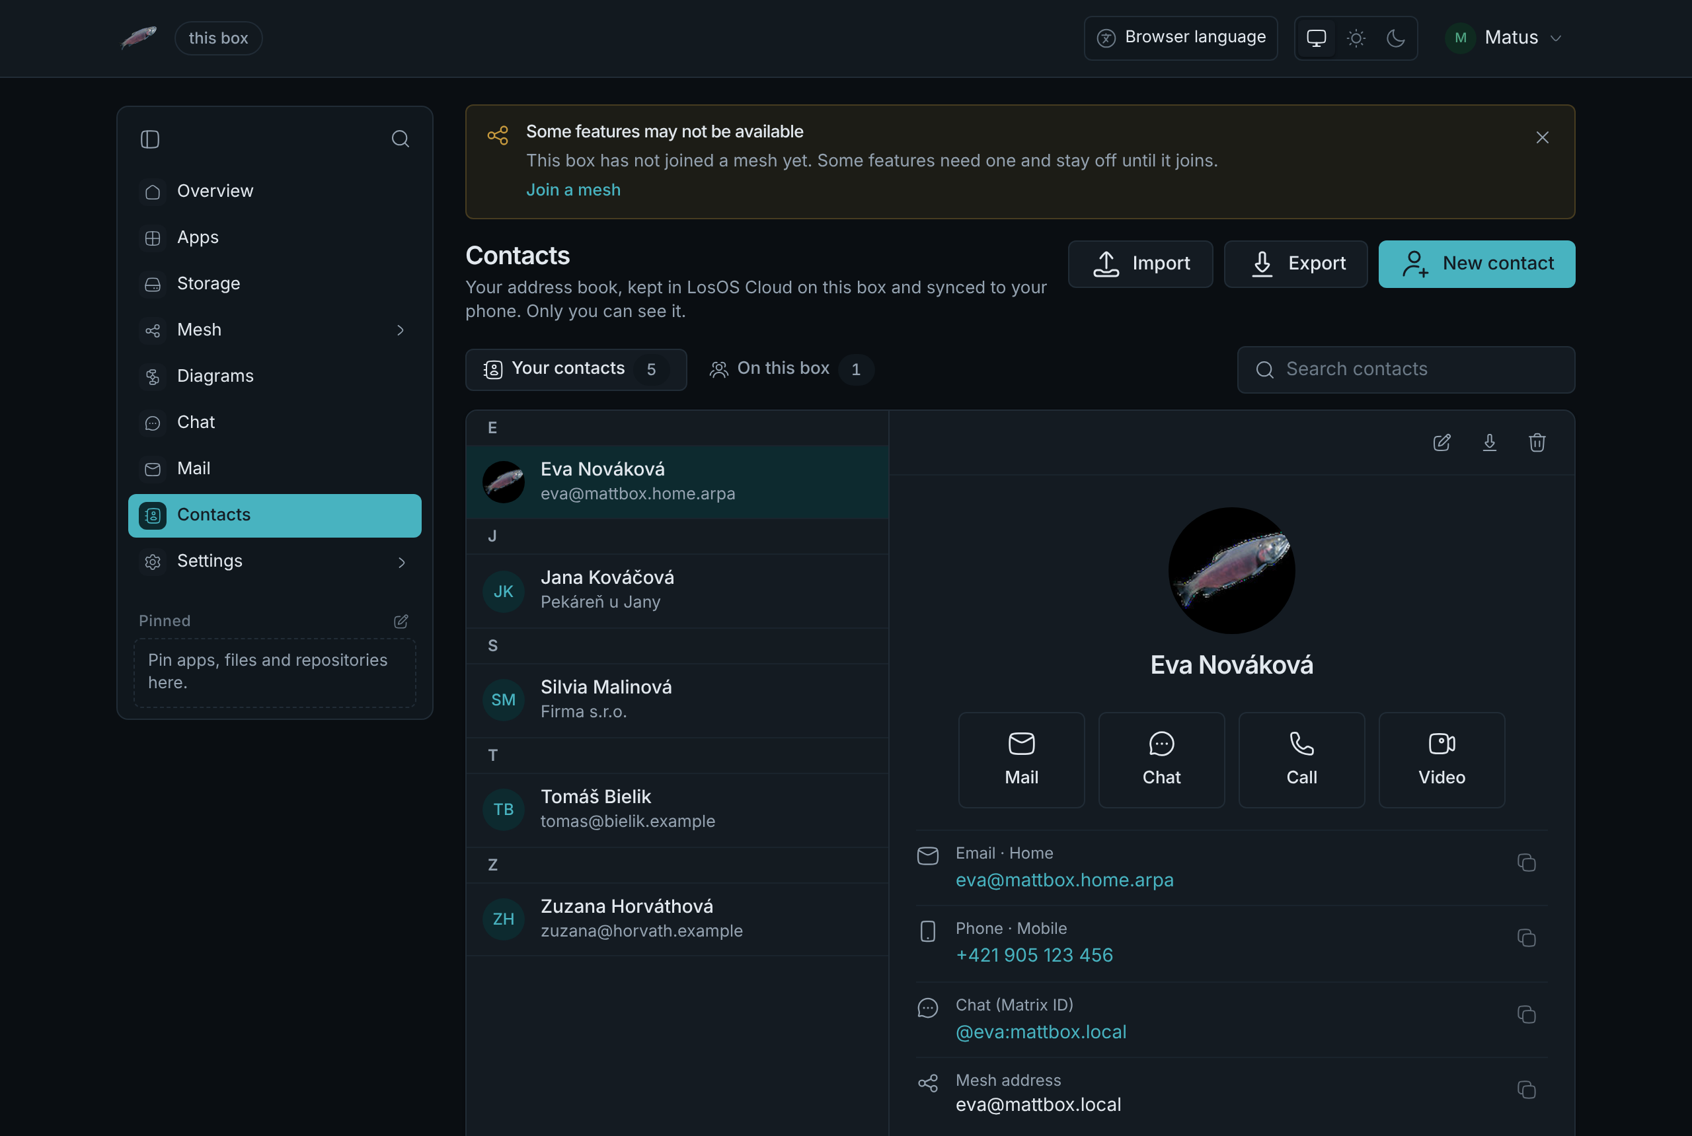Open Apps in sidebar
This screenshot has height=1136, width=1692.
pos(275,238)
